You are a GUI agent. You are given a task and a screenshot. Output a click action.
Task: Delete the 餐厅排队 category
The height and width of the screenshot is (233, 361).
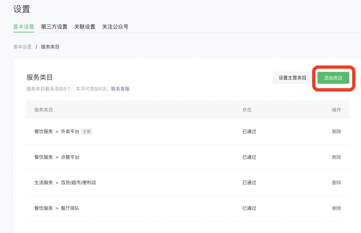336,208
